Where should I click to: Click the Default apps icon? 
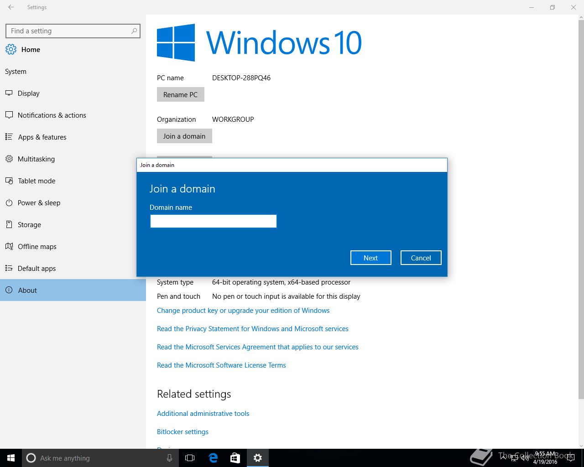9,268
